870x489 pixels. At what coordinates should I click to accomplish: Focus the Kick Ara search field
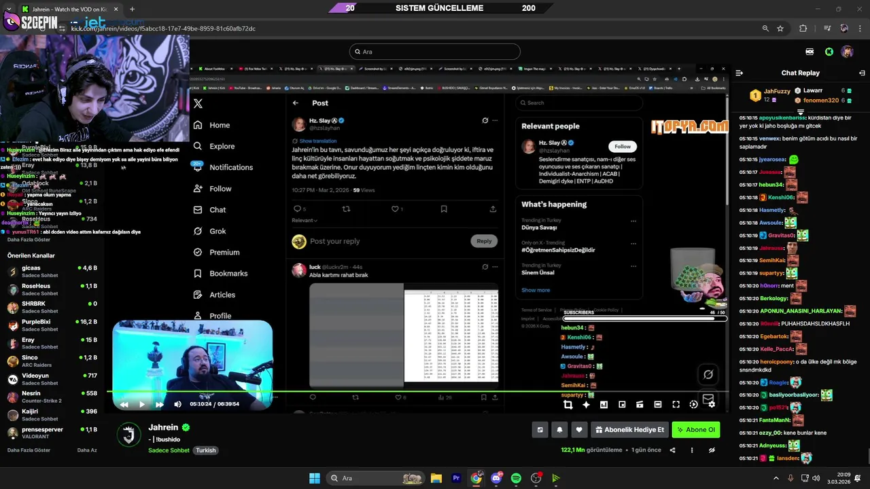coord(435,52)
